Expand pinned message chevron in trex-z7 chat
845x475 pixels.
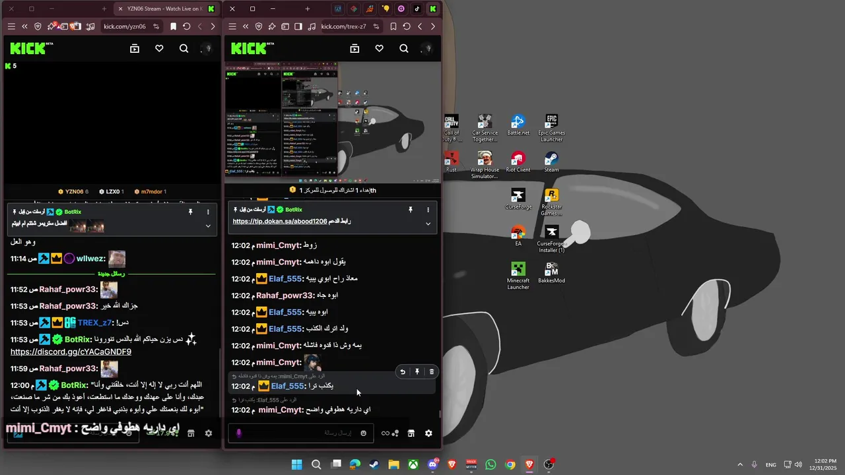(x=428, y=224)
